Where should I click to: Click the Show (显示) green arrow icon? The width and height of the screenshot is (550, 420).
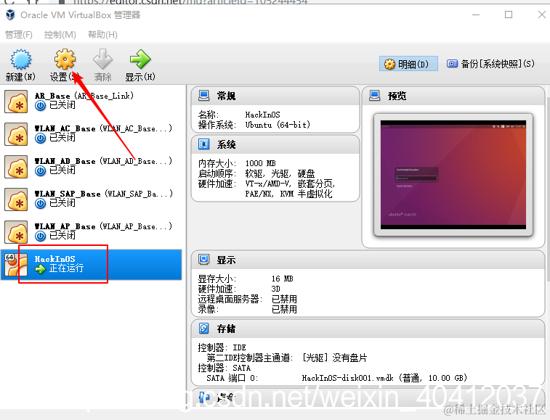coord(140,59)
